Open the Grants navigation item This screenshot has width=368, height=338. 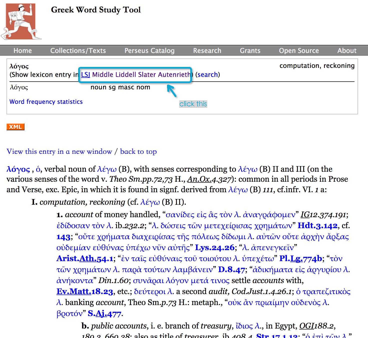pos(250,51)
